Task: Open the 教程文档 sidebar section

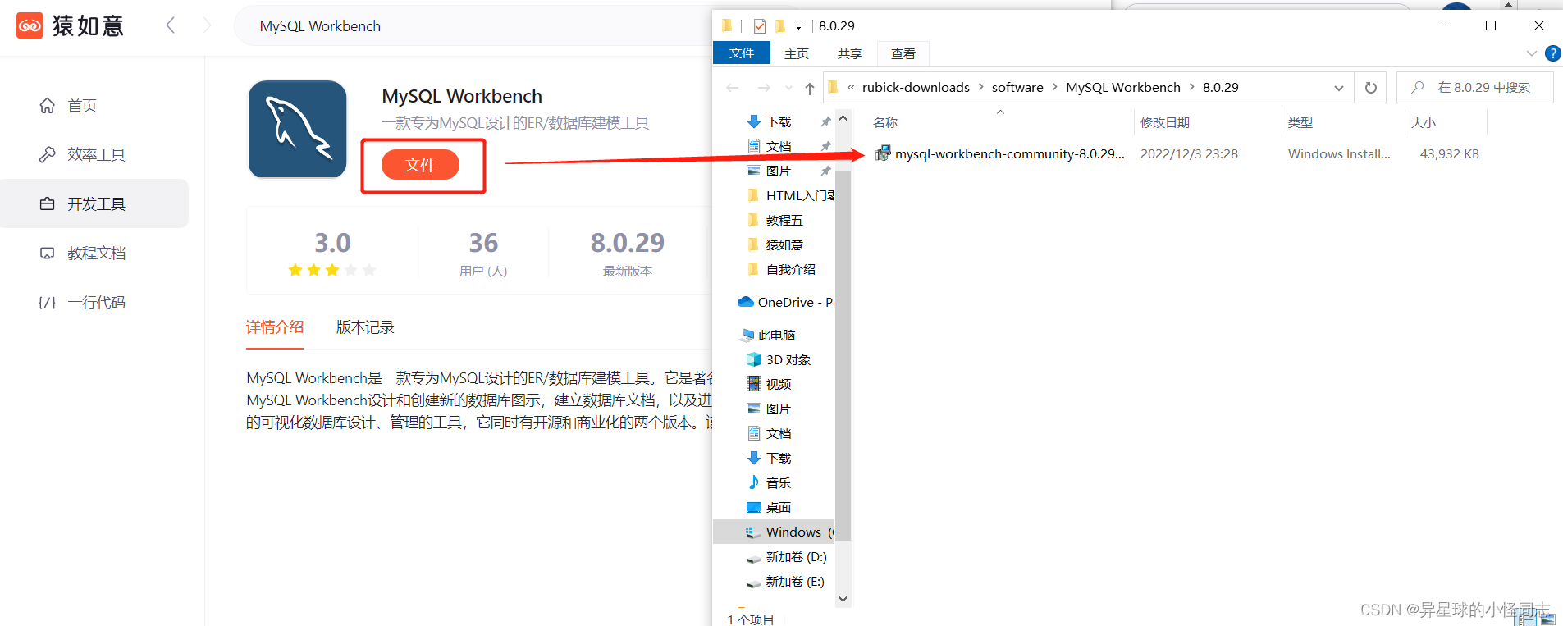Action: pyautogui.click(x=94, y=253)
